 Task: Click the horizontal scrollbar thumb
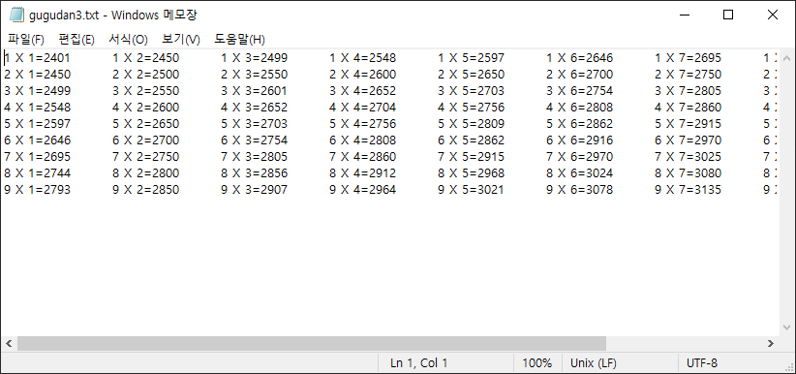(312, 344)
